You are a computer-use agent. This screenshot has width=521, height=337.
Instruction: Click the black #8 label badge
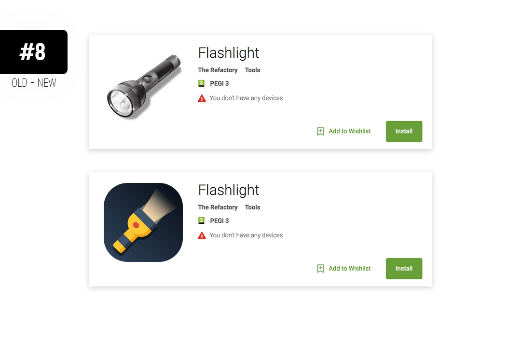coord(34,52)
